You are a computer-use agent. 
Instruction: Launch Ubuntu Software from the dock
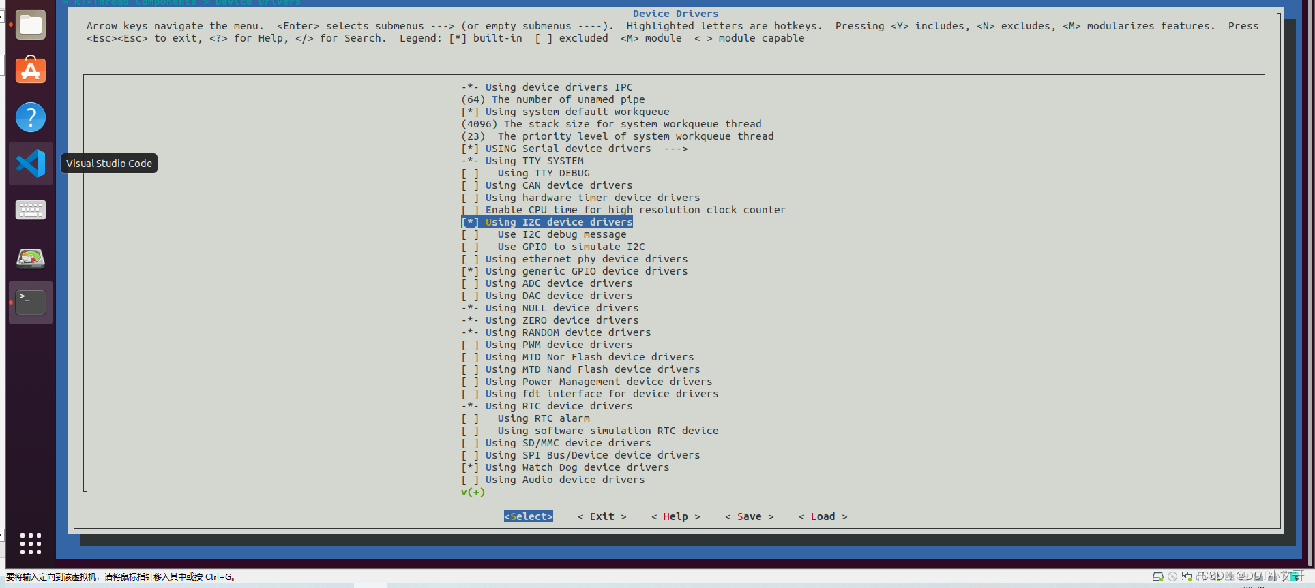click(31, 70)
